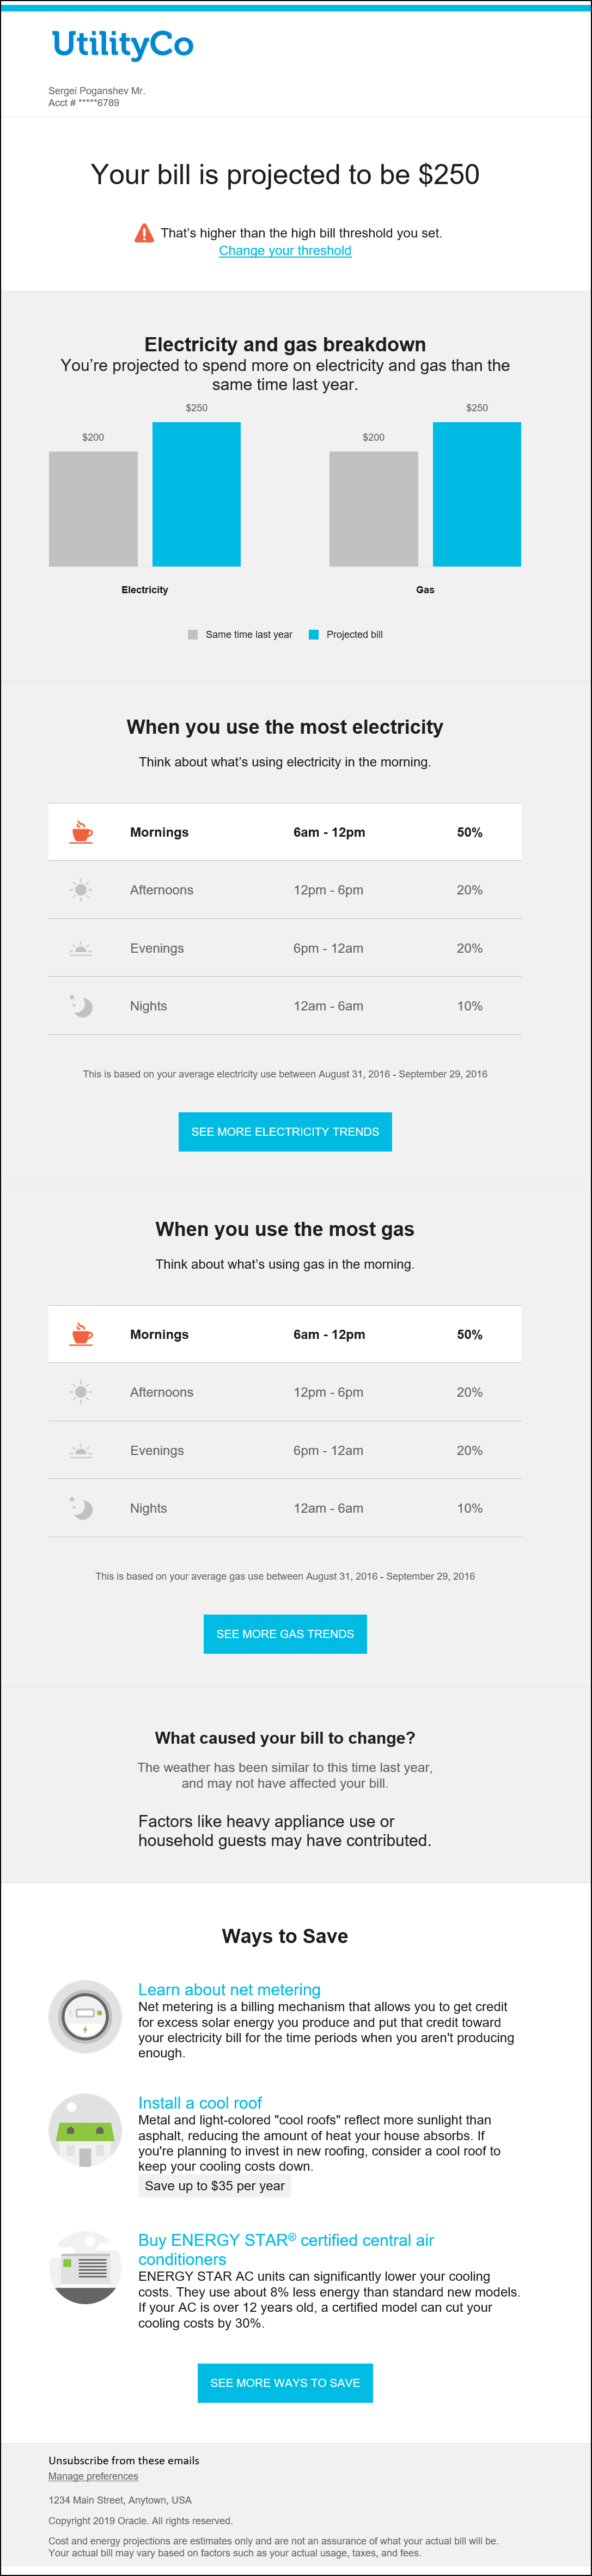592x2576 pixels.
Task: Click SEE MORE GAS TRENDS button
Action: (x=285, y=1633)
